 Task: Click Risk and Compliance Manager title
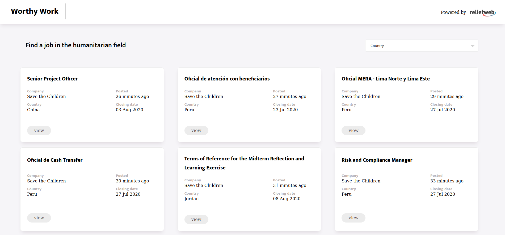[x=377, y=160]
